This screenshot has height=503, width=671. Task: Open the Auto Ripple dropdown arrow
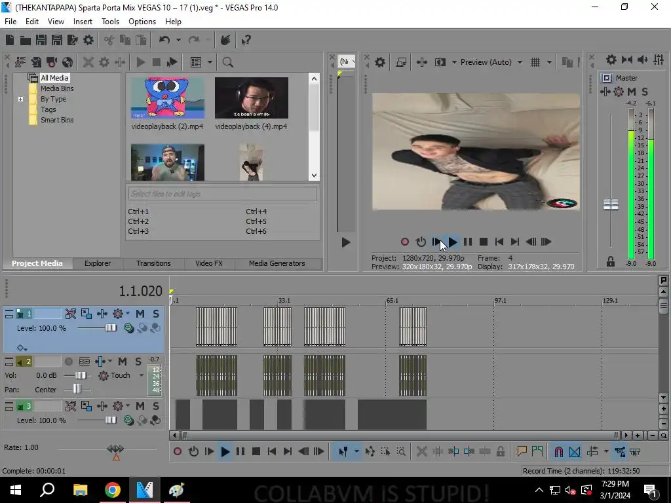[x=606, y=452]
